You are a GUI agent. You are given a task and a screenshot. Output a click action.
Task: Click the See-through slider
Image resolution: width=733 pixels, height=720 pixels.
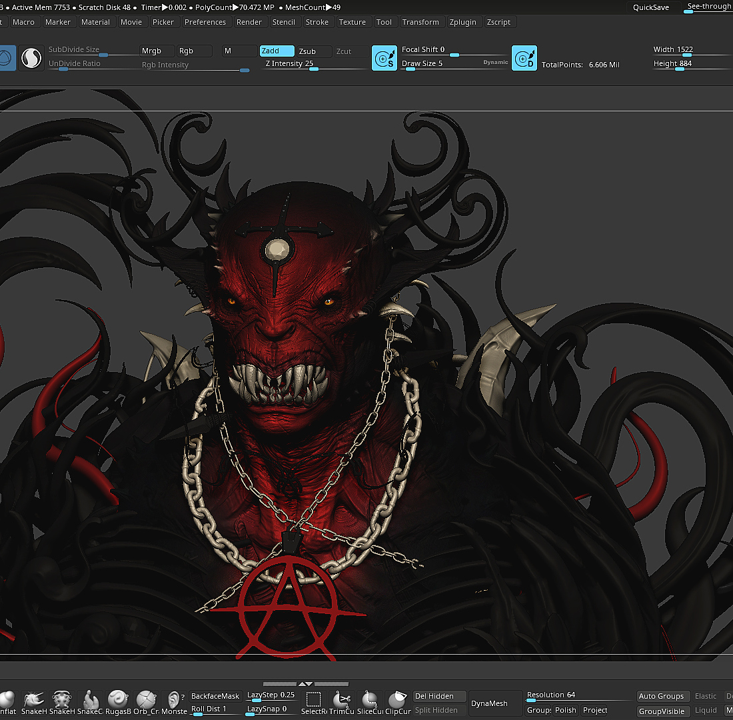pos(708,7)
